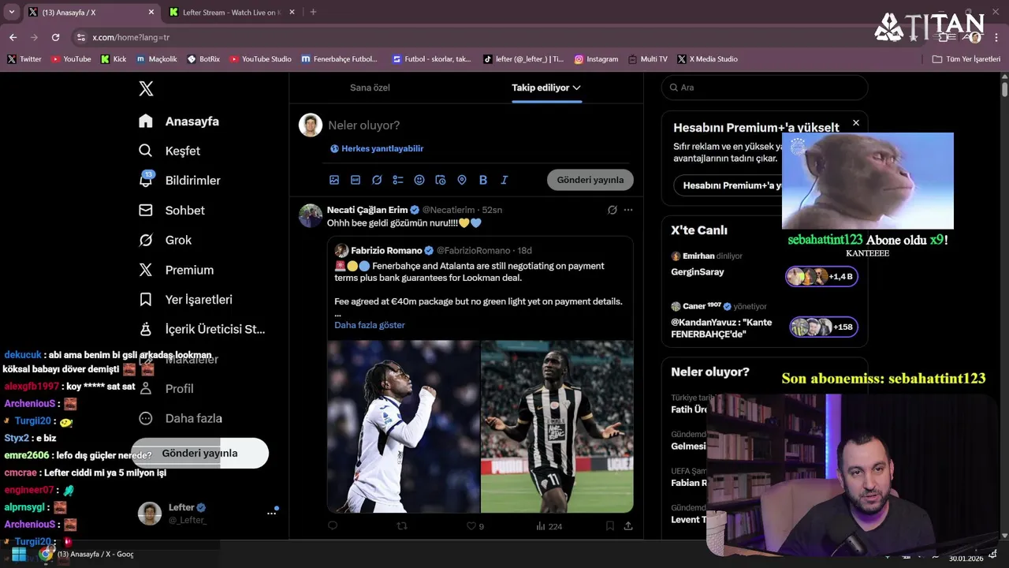1009x568 pixels.
Task: Bookmark Necati's post
Action: (610, 525)
